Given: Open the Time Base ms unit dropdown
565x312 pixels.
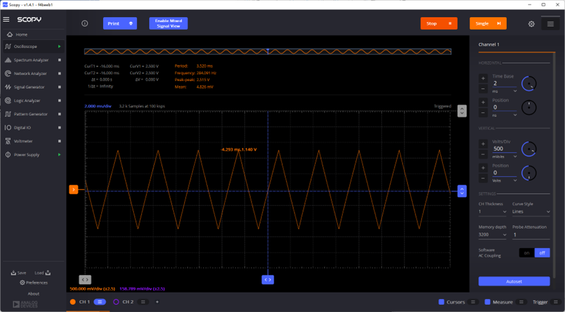Looking at the screenshot, I should 504,91.
